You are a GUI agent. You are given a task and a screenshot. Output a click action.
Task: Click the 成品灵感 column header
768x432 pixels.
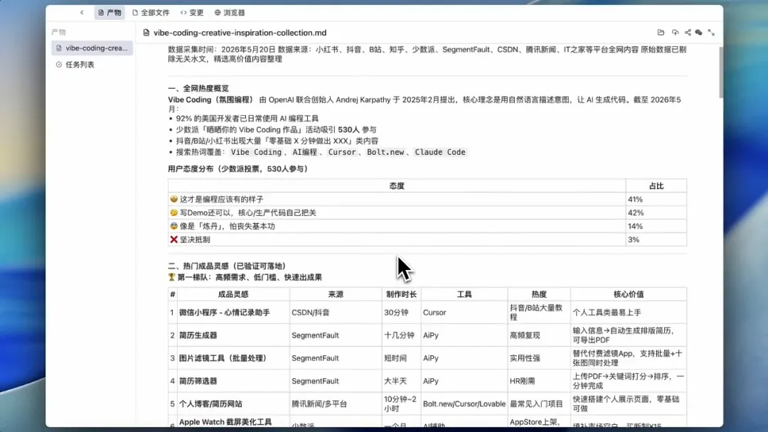click(233, 294)
